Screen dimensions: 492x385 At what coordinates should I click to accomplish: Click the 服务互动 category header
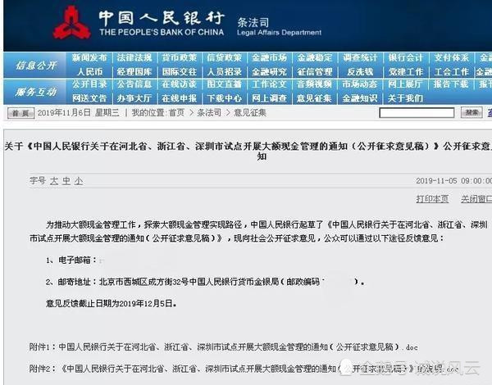click(x=36, y=92)
